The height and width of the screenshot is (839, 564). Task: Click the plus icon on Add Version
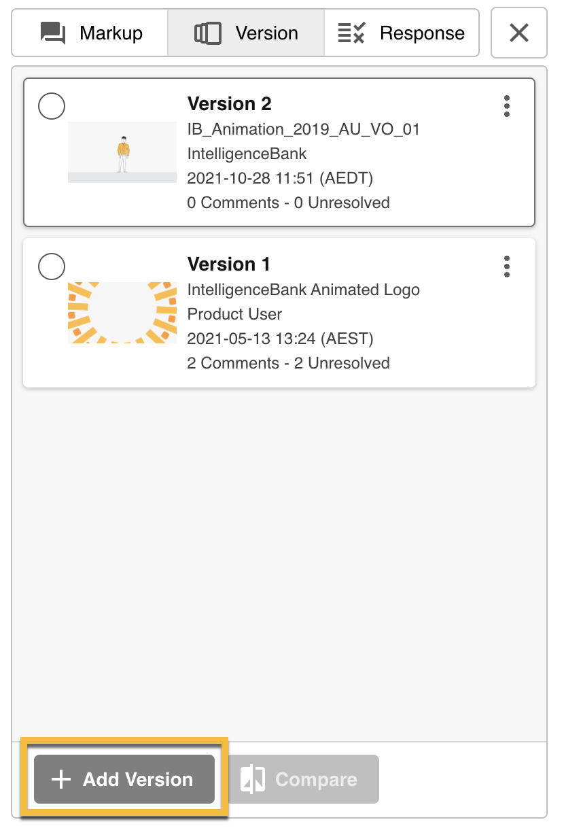pos(61,779)
